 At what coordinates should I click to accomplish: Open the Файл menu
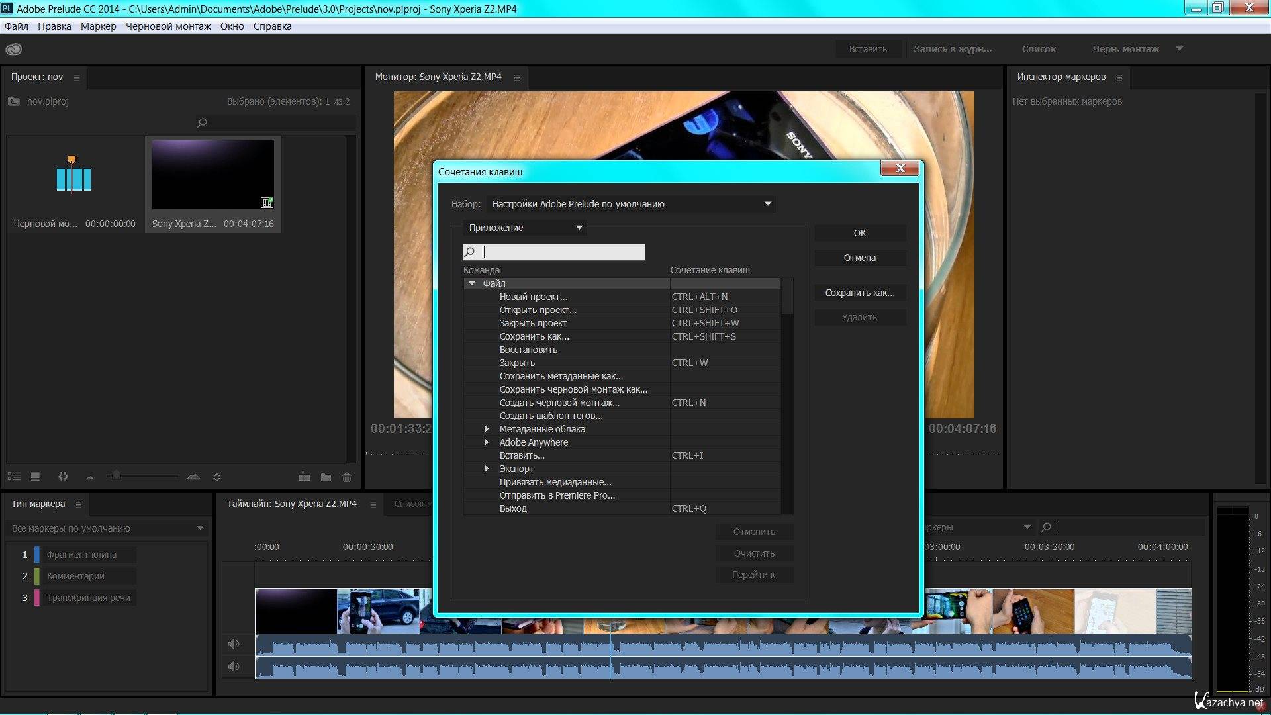(x=17, y=26)
